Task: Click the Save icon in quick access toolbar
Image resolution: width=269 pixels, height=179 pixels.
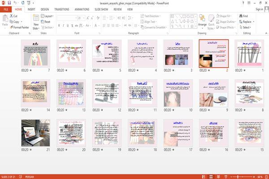Action: (9, 3)
